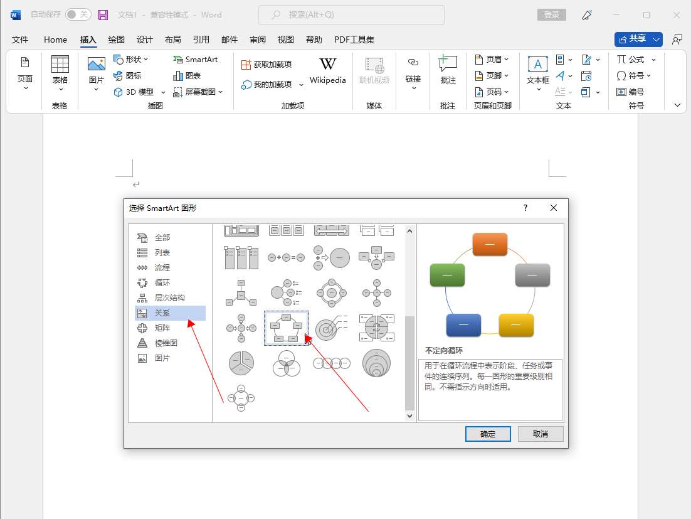Insert a 图表 chart
Image resolution: width=691 pixels, height=519 pixels.
click(187, 75)
